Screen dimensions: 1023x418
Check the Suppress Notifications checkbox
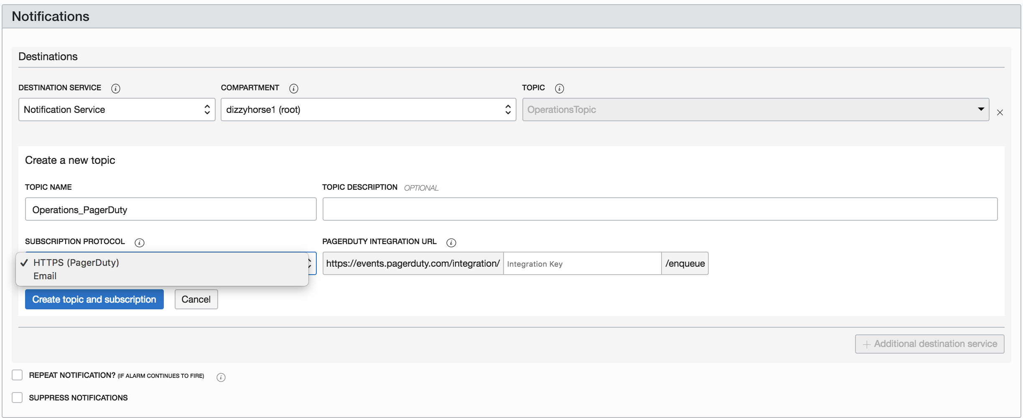(x=17, y=398)
